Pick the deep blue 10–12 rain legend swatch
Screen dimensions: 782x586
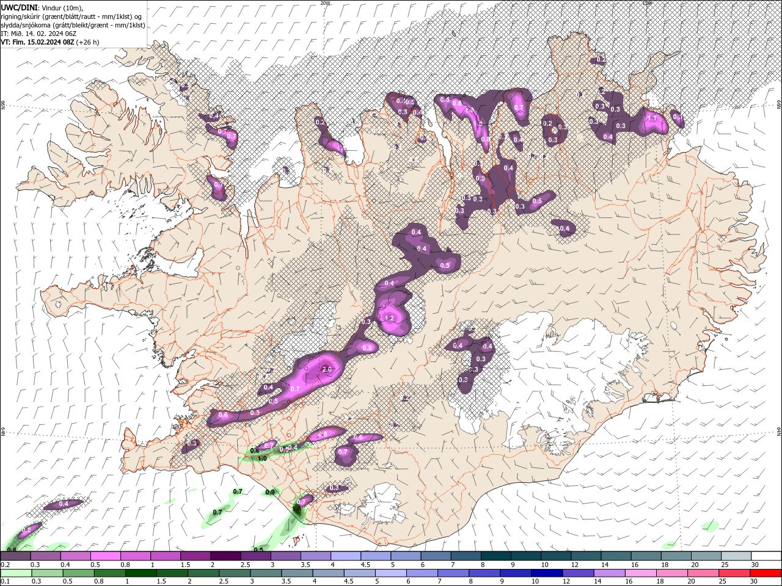pyautogui.click(x=547, y=573)
